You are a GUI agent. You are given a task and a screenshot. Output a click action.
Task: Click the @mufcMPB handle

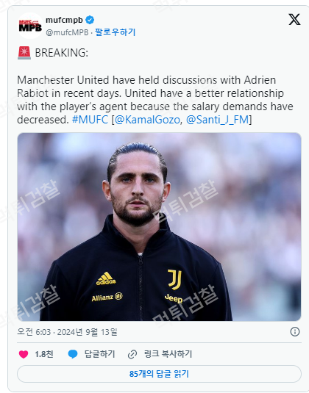(67, 32)
